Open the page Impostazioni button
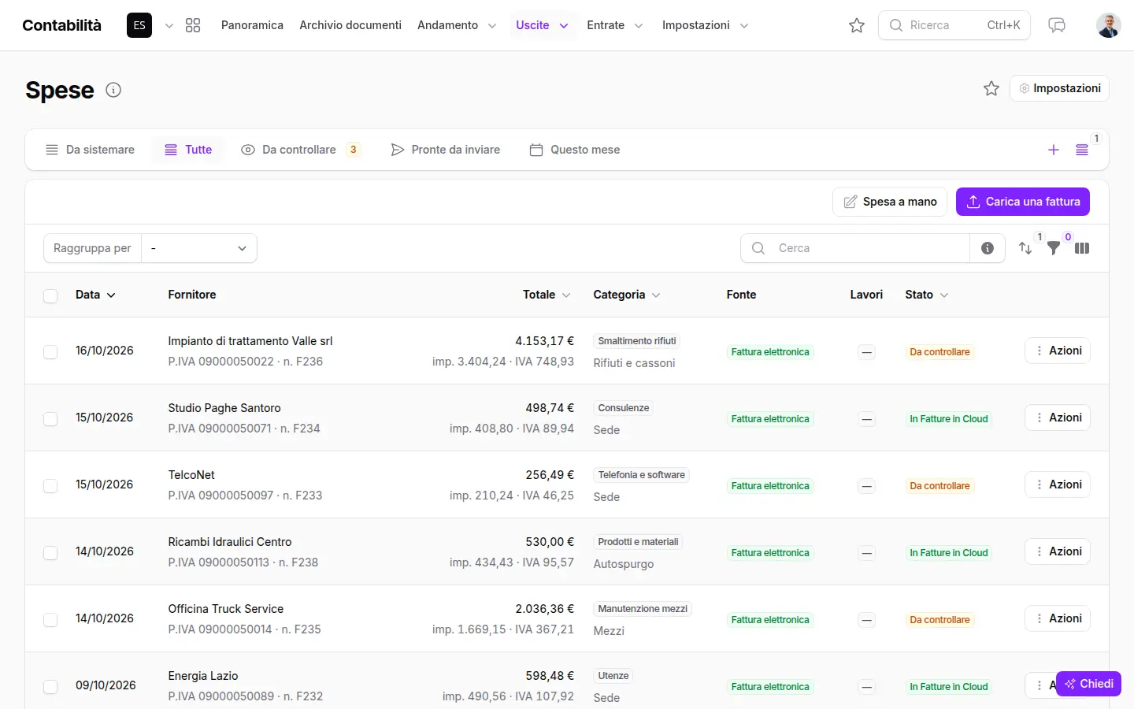This screenshot has height=709, width=1134. pyautogui.click(x=1059, y=88)
